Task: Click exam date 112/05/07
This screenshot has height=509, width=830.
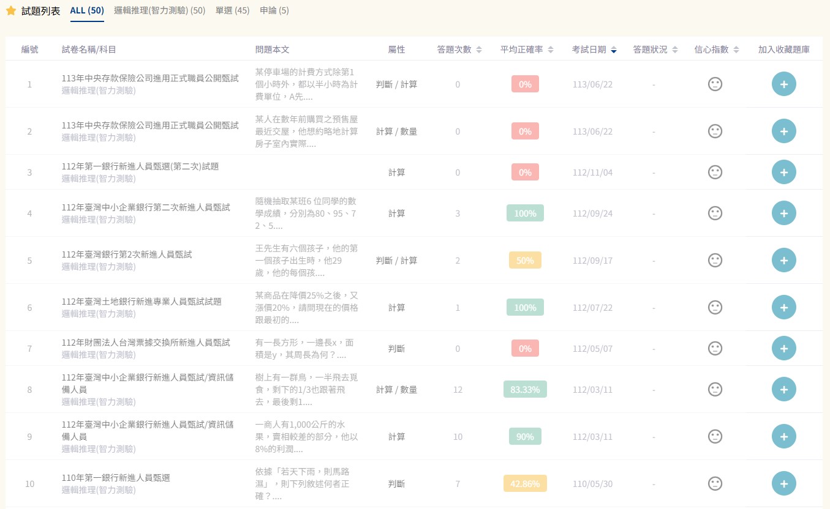Action: 592,349
